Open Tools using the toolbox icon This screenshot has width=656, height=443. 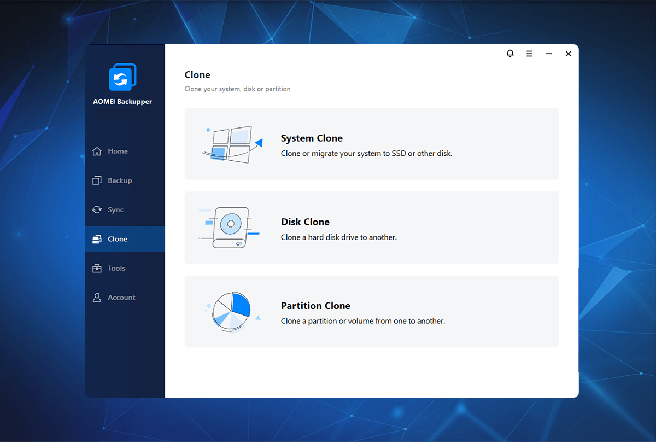(x=97, y=268)
